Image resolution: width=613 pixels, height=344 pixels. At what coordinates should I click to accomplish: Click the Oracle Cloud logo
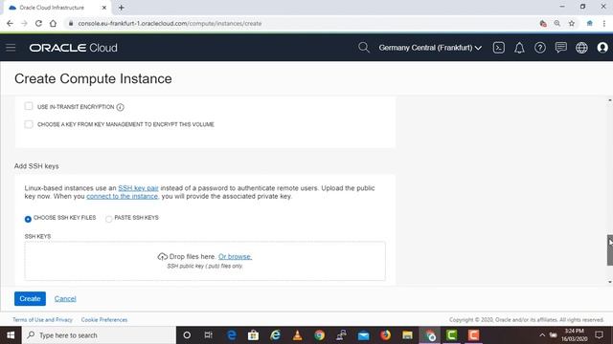pyautogui.click(x=73, y=48)
